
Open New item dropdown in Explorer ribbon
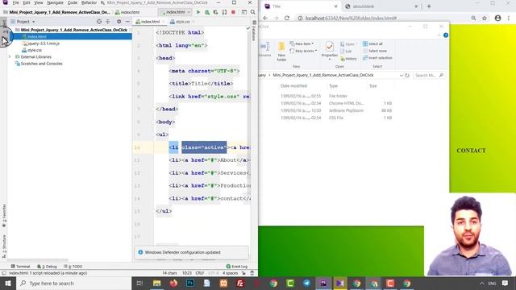(302, 43)
